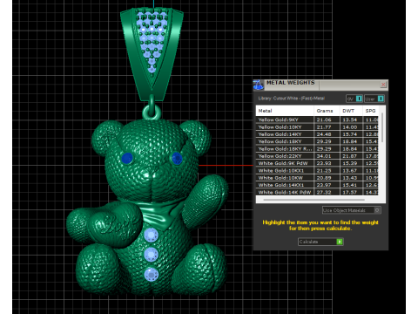Select the White Gold:14K PdW row
Image resolution: width=418 pixels, height=314 pixels.
tap(317, 192)
